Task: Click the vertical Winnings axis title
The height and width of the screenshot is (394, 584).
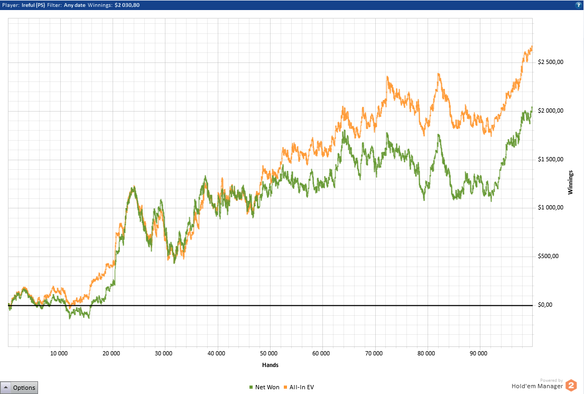Action: (570, 182)
